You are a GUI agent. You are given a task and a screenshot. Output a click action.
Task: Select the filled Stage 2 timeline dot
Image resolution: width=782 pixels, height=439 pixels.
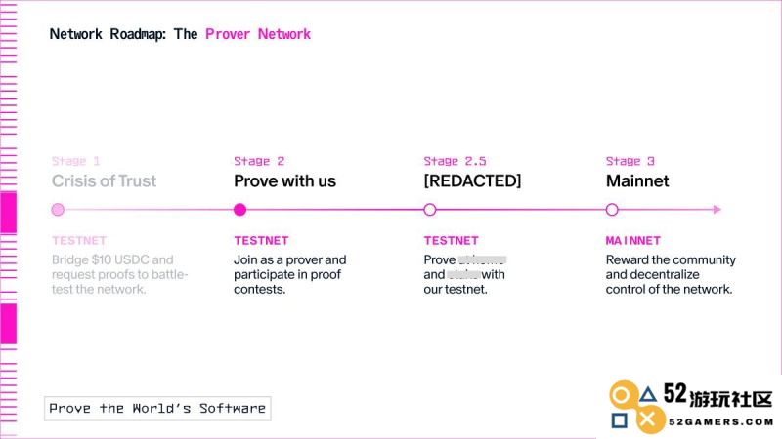[239, 210]
